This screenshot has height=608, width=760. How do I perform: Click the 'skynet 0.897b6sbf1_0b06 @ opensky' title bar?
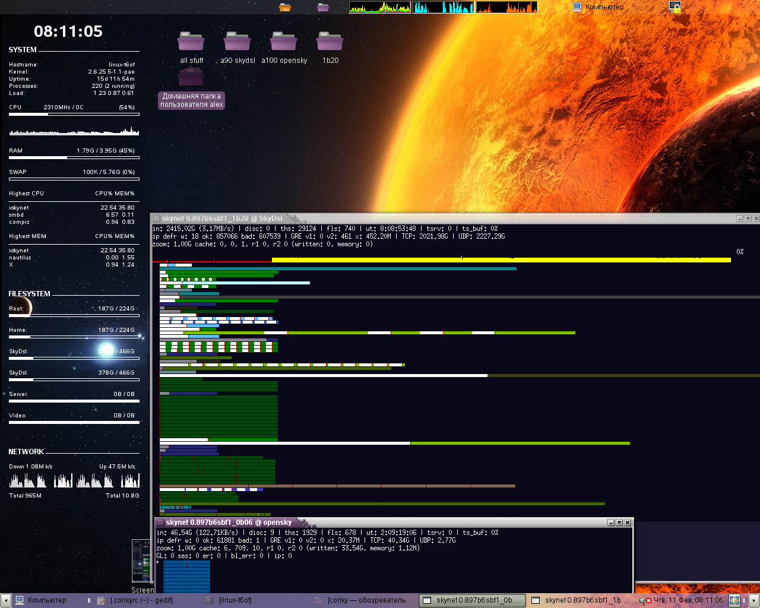(394, 522)
